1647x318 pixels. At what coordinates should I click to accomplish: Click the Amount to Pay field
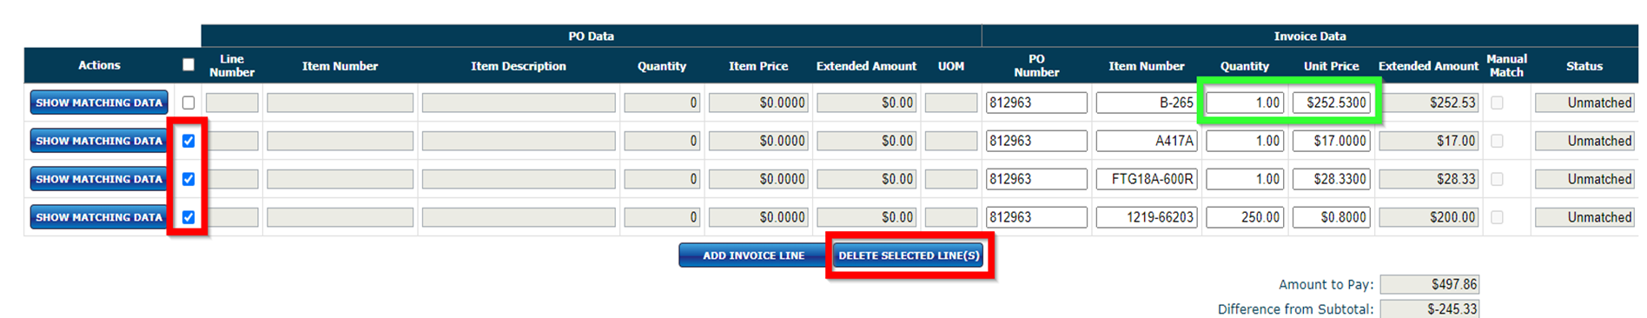coord(1429,284)
